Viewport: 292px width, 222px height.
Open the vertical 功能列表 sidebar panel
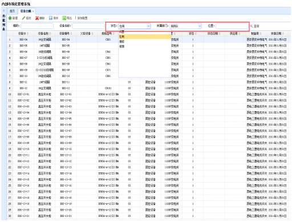point(3,22)
